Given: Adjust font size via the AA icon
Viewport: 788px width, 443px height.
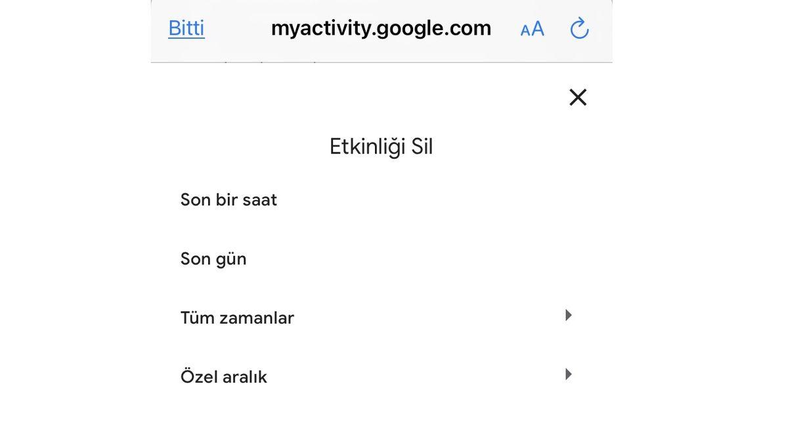Looking at the screenshot, I should click(532, 28).
